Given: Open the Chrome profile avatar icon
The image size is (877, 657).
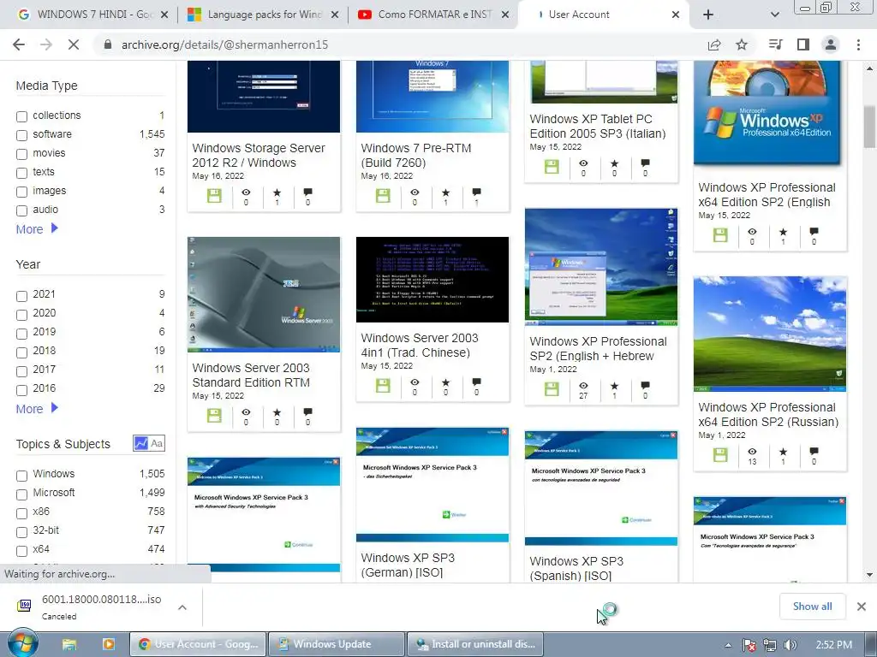Looking at the screenshot, I should click(831, 44).
